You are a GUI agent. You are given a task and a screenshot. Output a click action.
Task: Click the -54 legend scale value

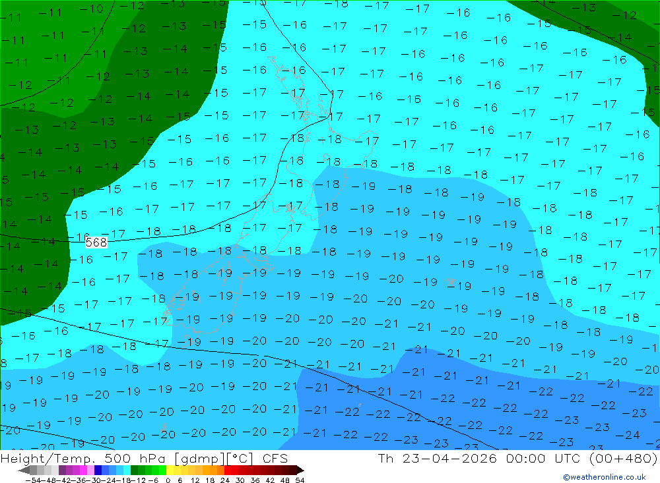pos(33,480)
